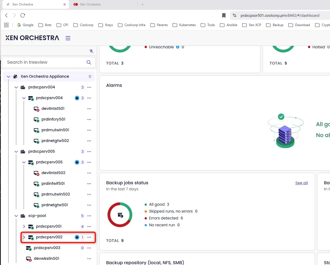Select the devwkslin501 VM
The width and height of the screenshot is (330, 265).
click(x=46, y=259)
